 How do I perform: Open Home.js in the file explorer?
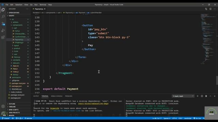point(17,57)
